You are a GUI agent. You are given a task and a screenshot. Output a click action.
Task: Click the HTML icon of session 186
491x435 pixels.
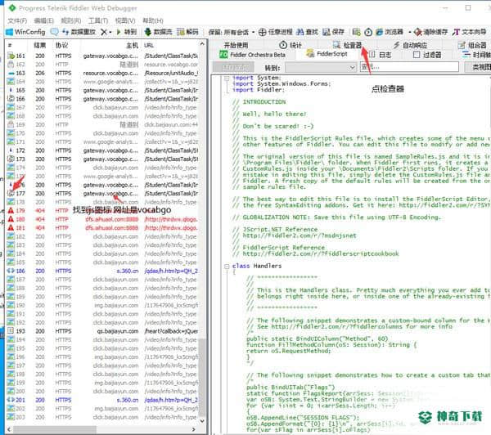click(x=11, y=271)
